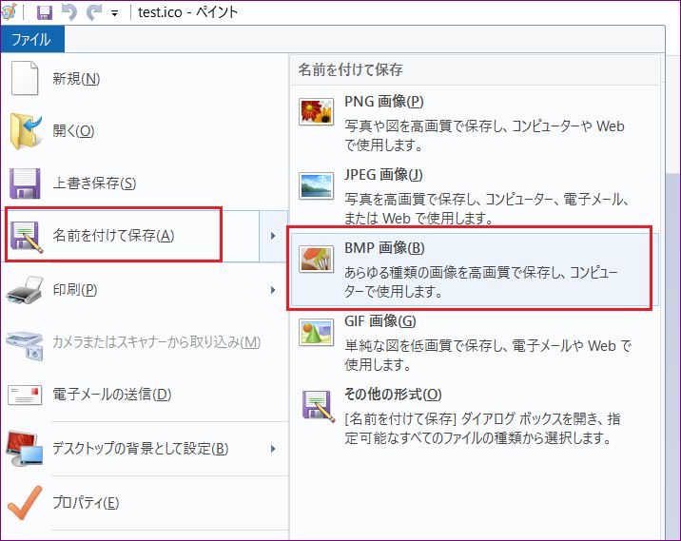Choose プロパティ(E) menu entry text
Screen dimensions: 681x541
(x=86, y=502)
